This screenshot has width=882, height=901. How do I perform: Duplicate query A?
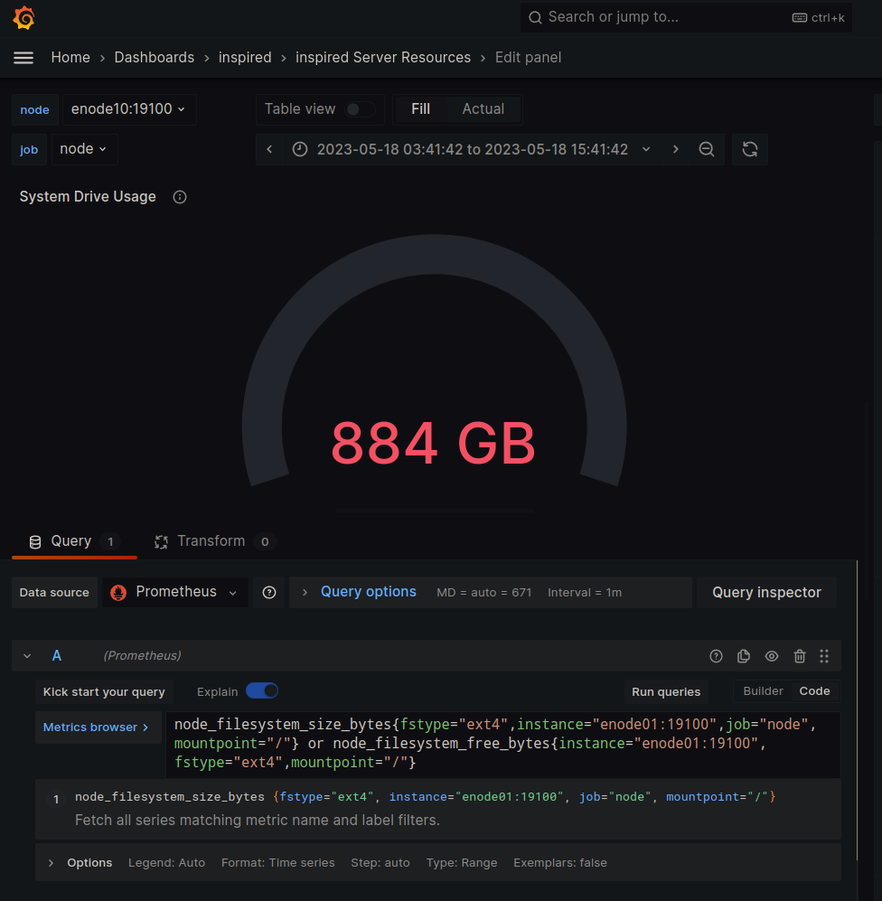(x=744, y=656)
